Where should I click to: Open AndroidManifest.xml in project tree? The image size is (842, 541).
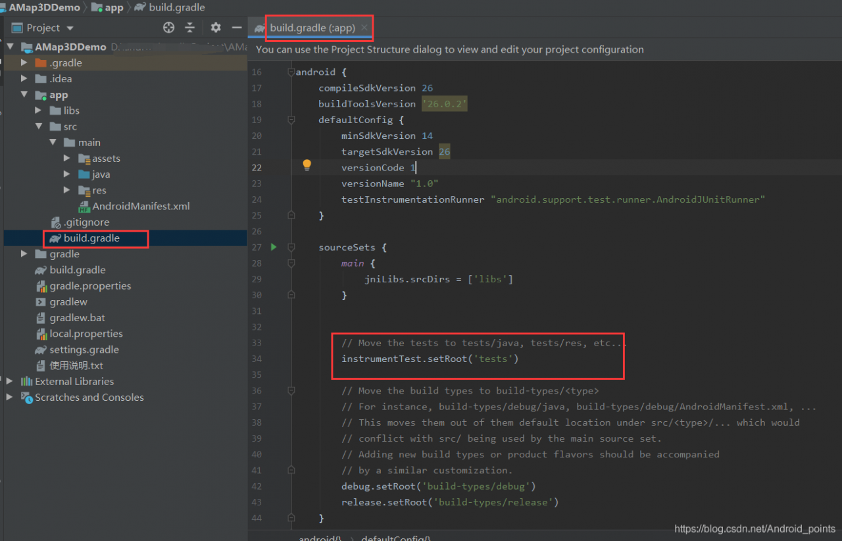(141, 206)
